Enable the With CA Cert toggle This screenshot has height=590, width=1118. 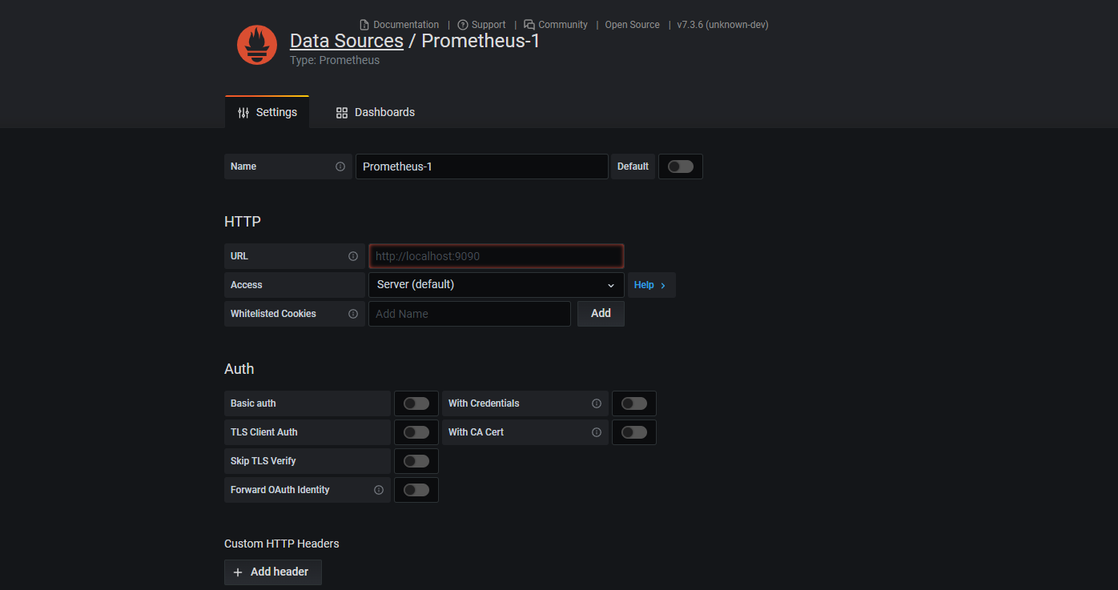(x=634, y=432)
